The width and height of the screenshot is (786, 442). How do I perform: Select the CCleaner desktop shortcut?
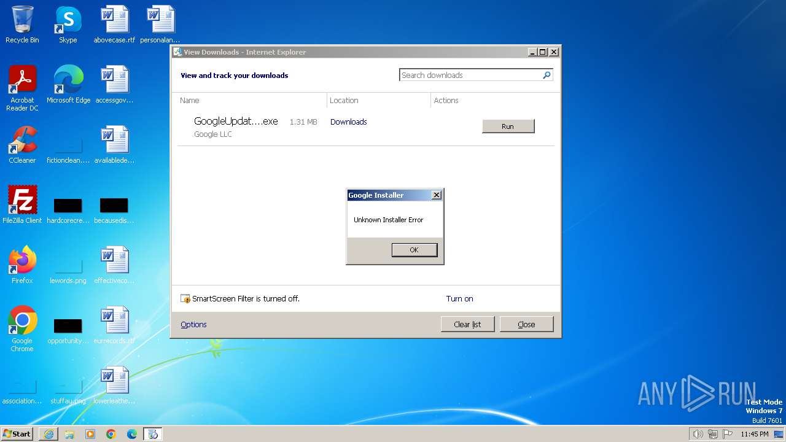[x=22, y=145]
